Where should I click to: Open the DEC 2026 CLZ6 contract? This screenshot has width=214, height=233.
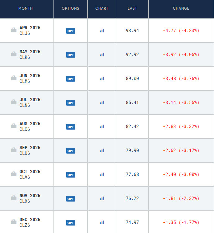30,222
